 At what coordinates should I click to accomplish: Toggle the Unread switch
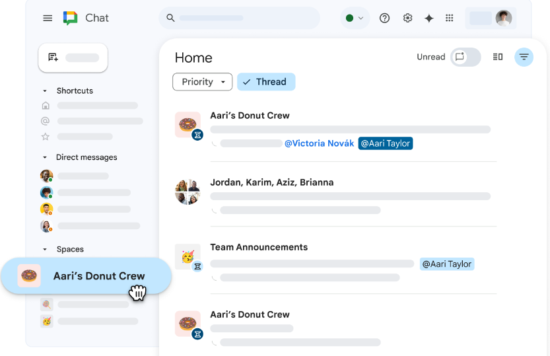click(x=465, y=57)
